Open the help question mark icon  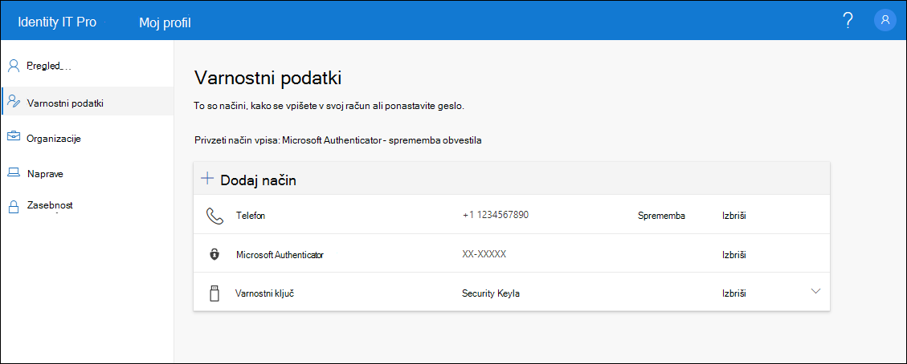coord(848,21)
